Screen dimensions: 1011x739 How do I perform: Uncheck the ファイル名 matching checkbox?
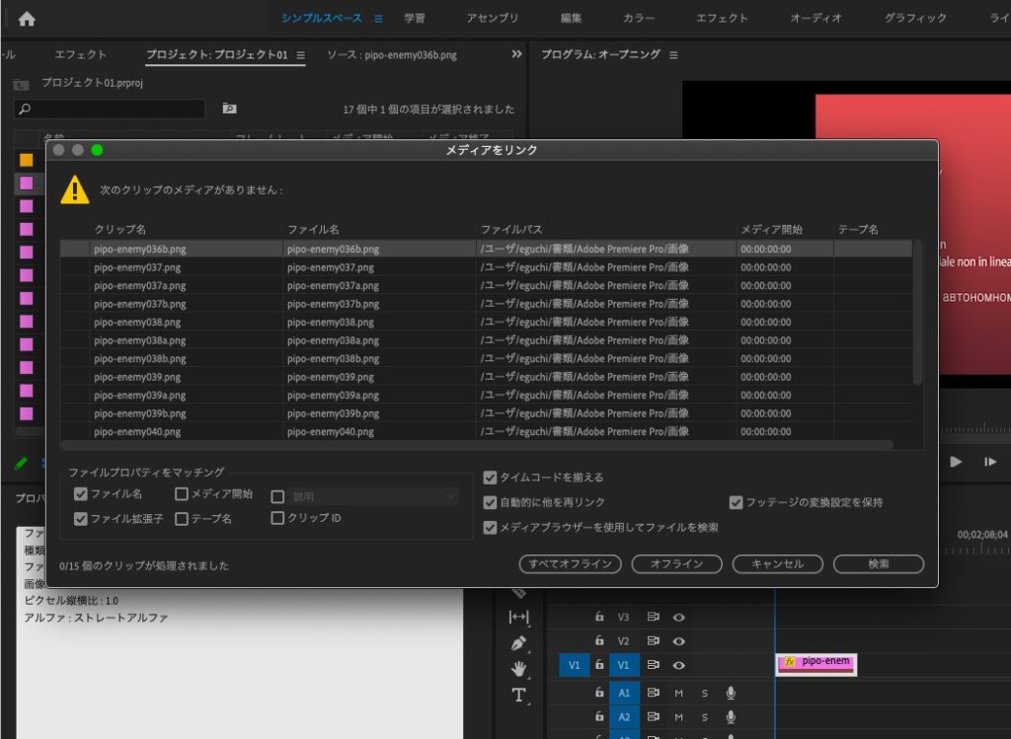coord(81,493)
